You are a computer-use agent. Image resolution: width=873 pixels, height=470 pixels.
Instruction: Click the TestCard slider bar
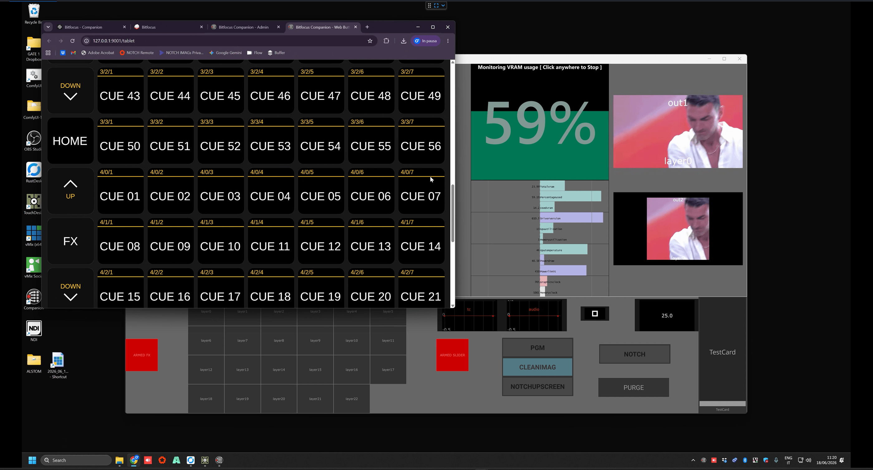click(722, 404)
